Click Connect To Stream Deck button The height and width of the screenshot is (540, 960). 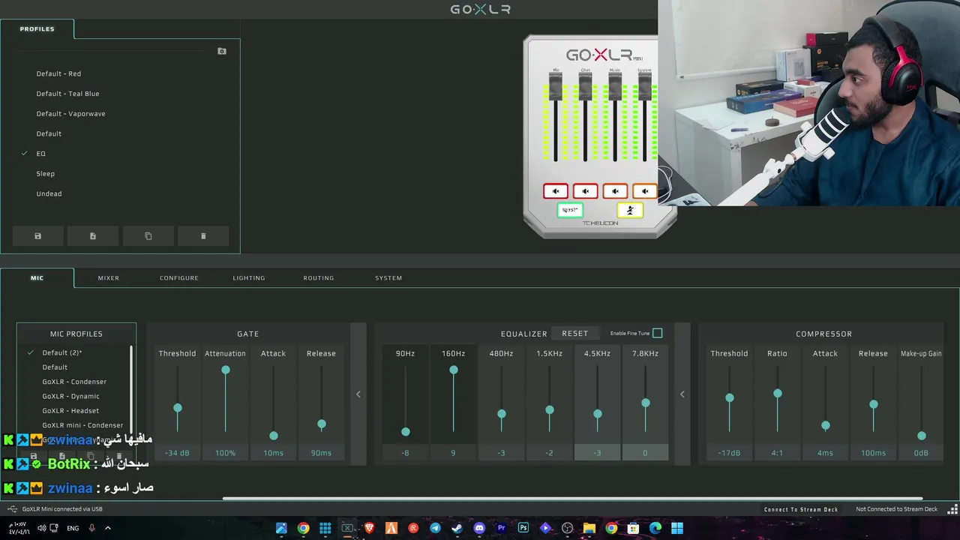pos(801,509)
